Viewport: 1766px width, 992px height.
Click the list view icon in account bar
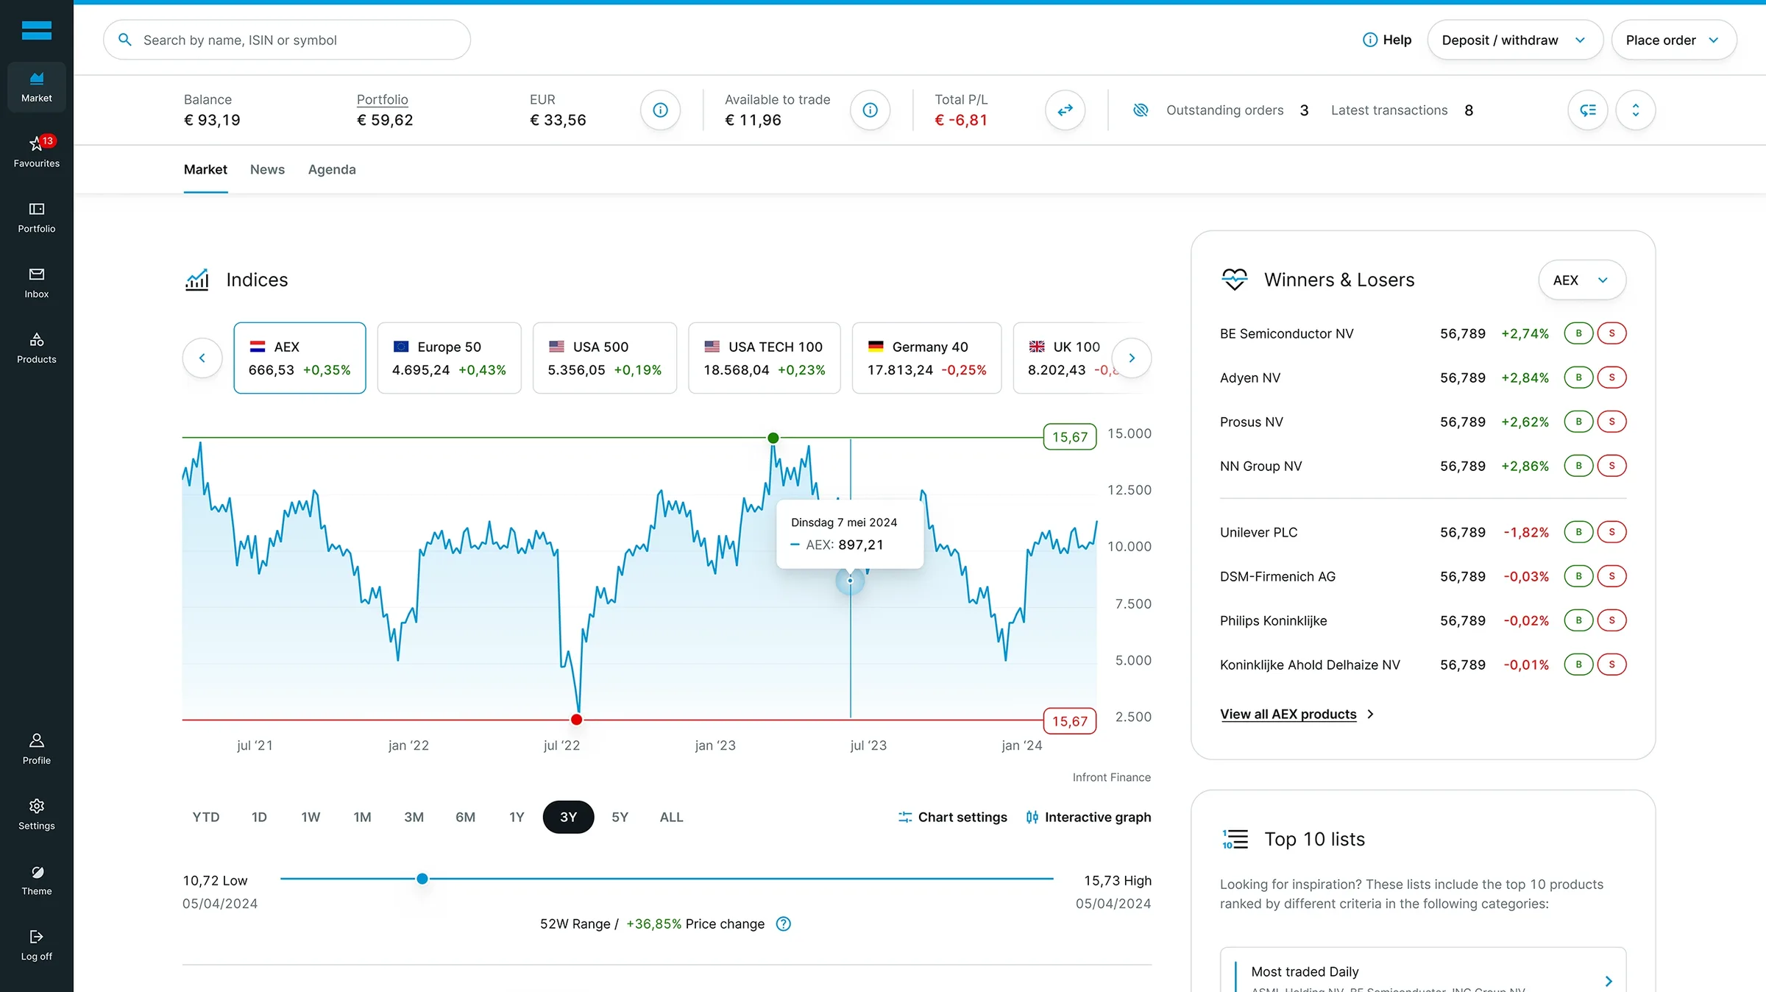(x=1588, y=110)
